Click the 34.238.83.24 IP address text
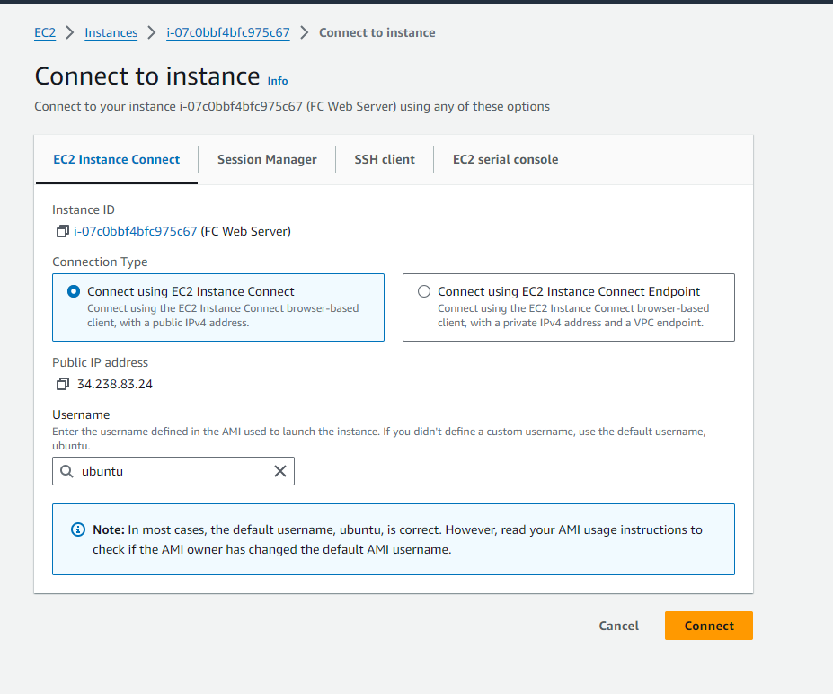Viewport: 833px width, 694px height. click(115, 384)
